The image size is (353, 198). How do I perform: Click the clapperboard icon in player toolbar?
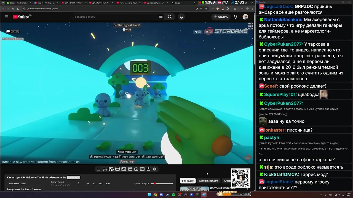(x=117, y=169)
